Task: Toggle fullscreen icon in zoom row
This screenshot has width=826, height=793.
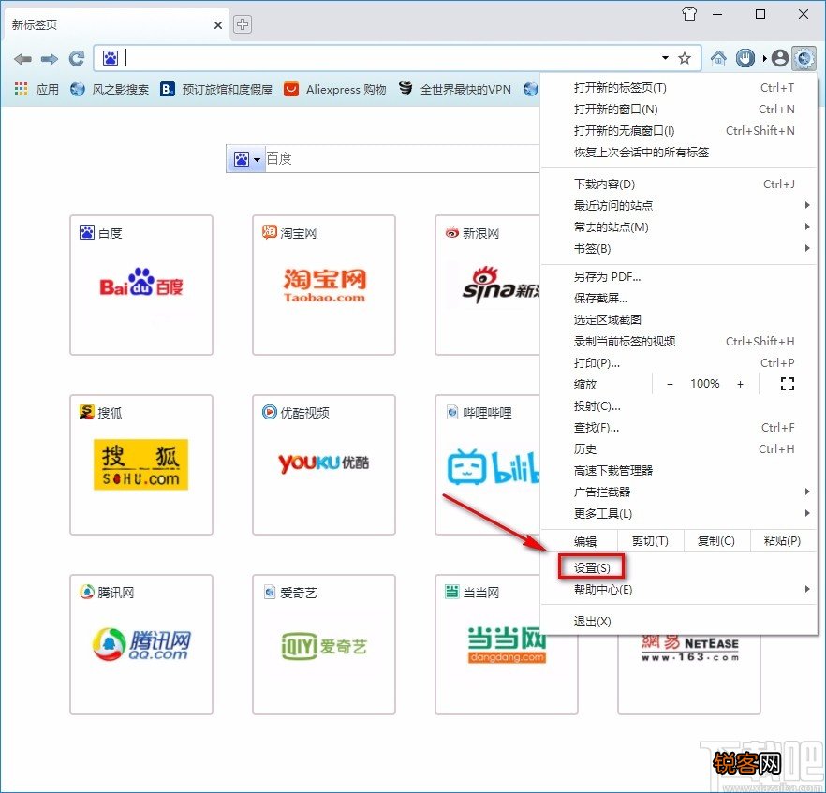Action: 787,384
